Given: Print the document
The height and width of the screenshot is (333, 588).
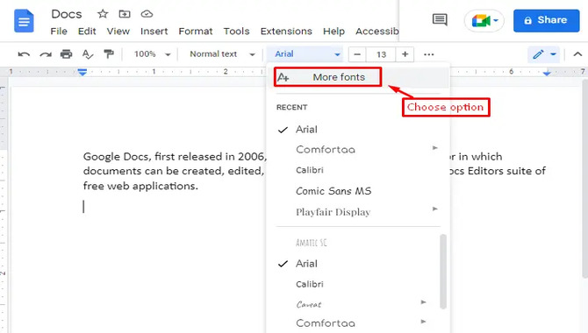Looking at the screenshot, I should point(67,54).
